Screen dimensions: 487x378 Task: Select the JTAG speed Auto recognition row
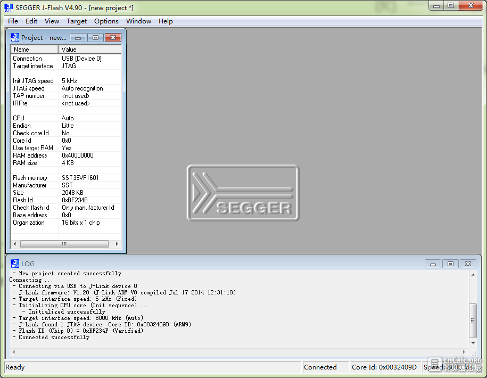[66, 88]
